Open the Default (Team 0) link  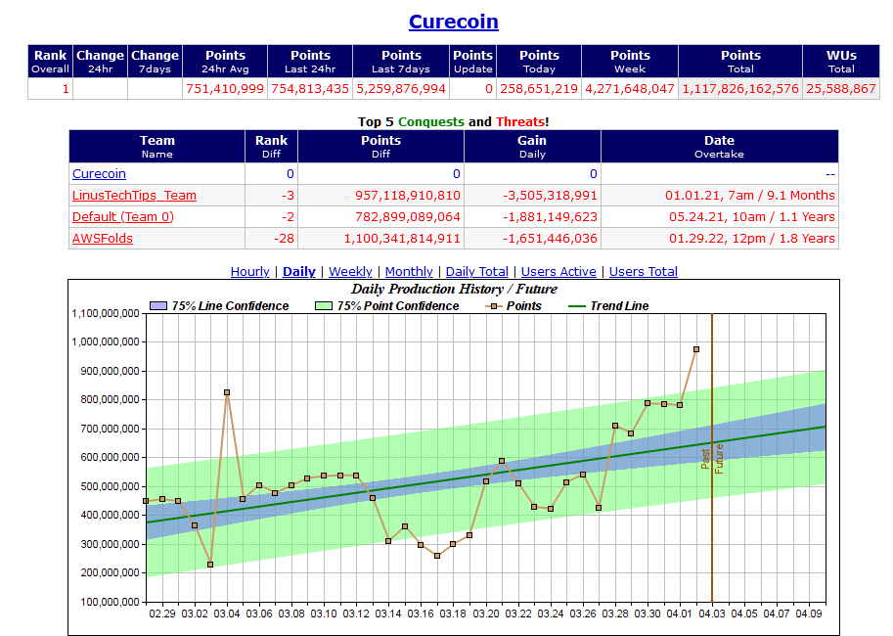tap(123, 217)
